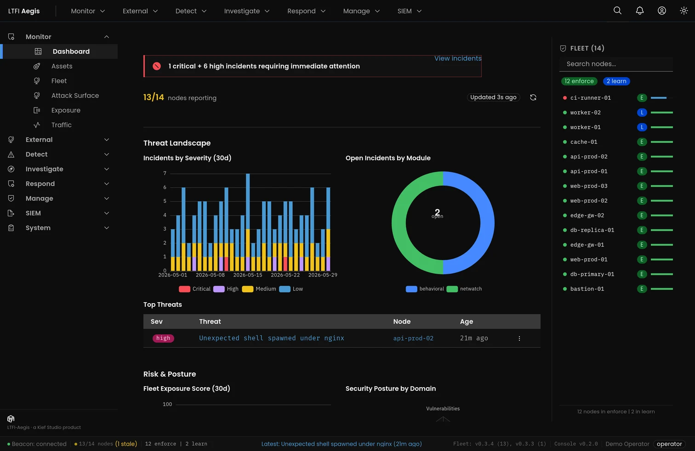The width and height of the screenshot is (695, 451).
Task: Click the FLEET shield icon in right panel
Action: click(x=563, y=48)
